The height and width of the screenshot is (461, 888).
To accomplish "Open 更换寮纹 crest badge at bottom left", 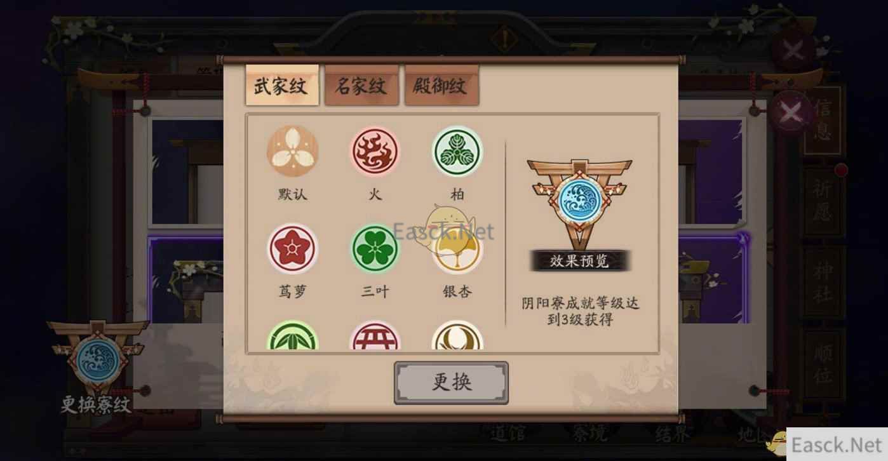I will tap(97, 368).
